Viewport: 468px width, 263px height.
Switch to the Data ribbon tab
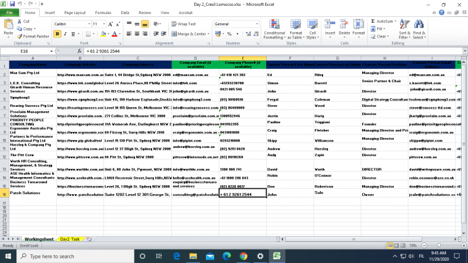coord(125,12)
